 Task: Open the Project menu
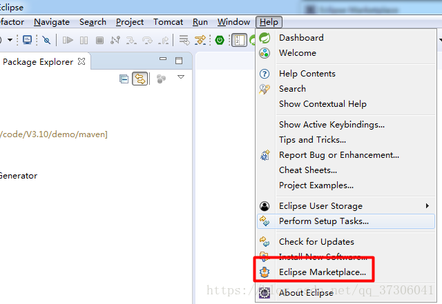tap(130, 22)
